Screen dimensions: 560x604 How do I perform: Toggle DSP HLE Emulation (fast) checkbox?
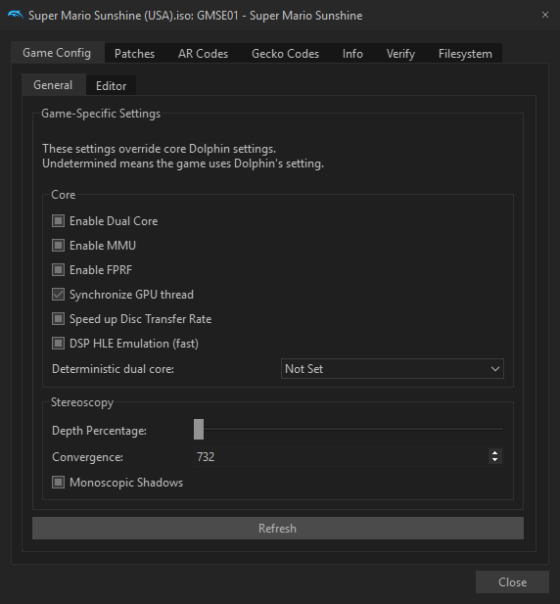coord(58,344)
